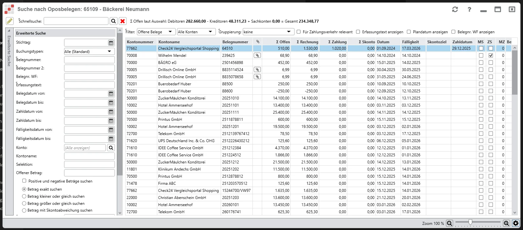Open attachment icon for Wilhelm Mendel row
Viewport: 523px width, 230px height.
(x=257, y=56)
